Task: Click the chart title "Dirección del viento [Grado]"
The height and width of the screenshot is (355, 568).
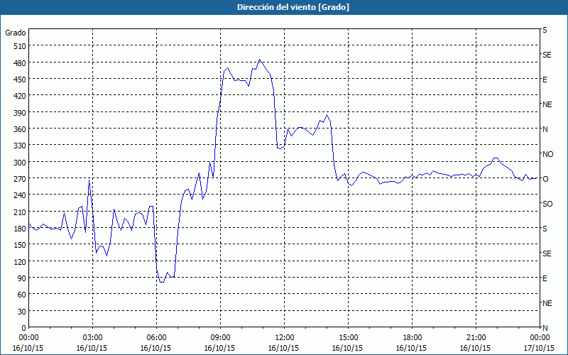Action: click(x=293, y=7)
